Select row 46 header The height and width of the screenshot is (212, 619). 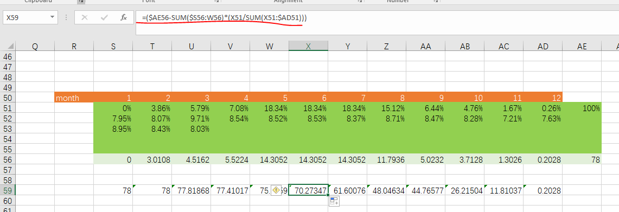point(8,56)
